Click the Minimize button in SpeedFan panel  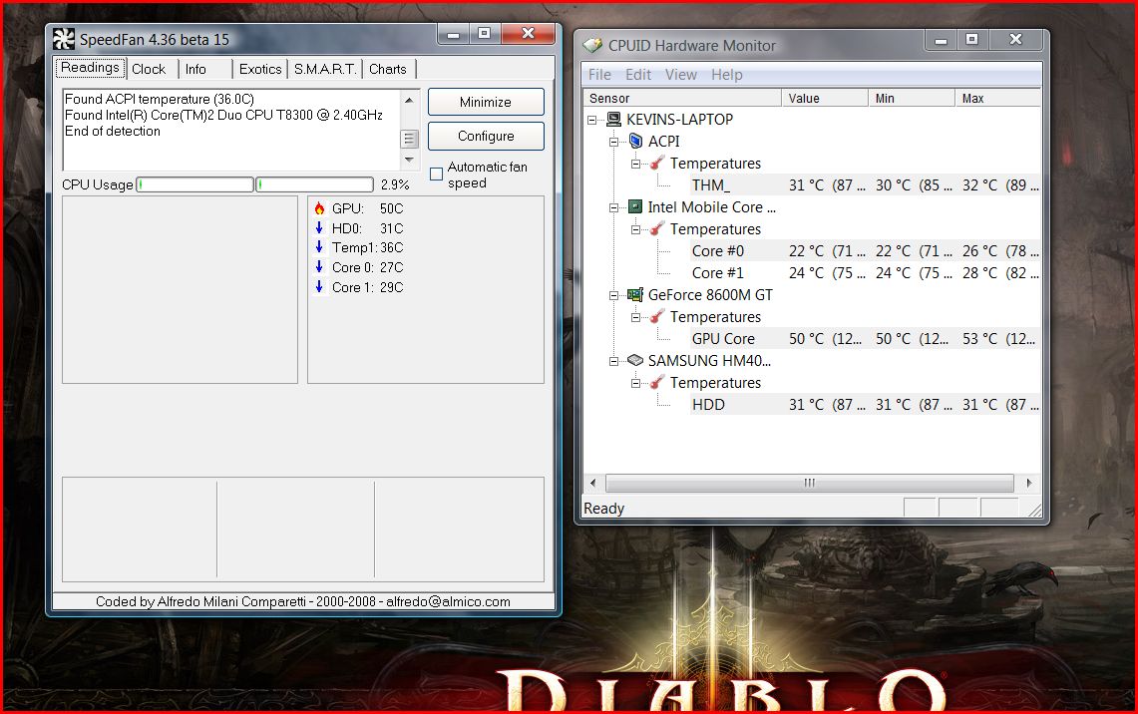486,102
